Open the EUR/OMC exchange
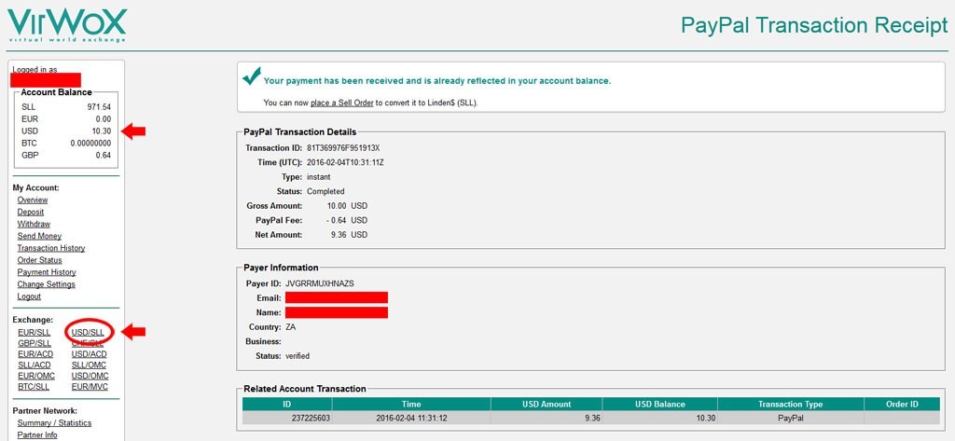Screen dimensions: 955x441 [36, 377]
